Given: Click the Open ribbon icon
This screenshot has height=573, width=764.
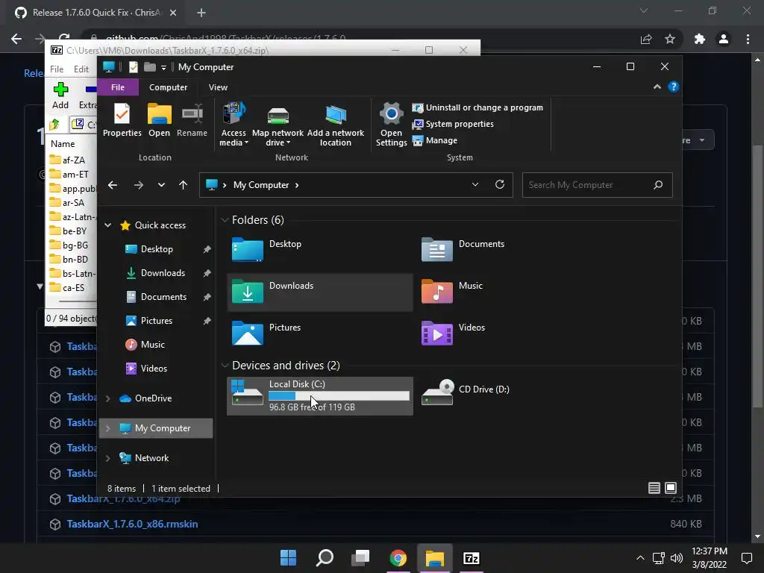Looking at the screenshot, I should [x=160, y=120].
